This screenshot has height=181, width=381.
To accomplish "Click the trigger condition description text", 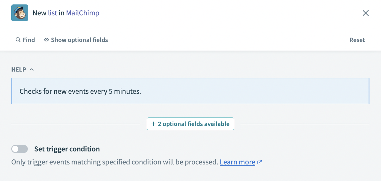I will [115, 162].
